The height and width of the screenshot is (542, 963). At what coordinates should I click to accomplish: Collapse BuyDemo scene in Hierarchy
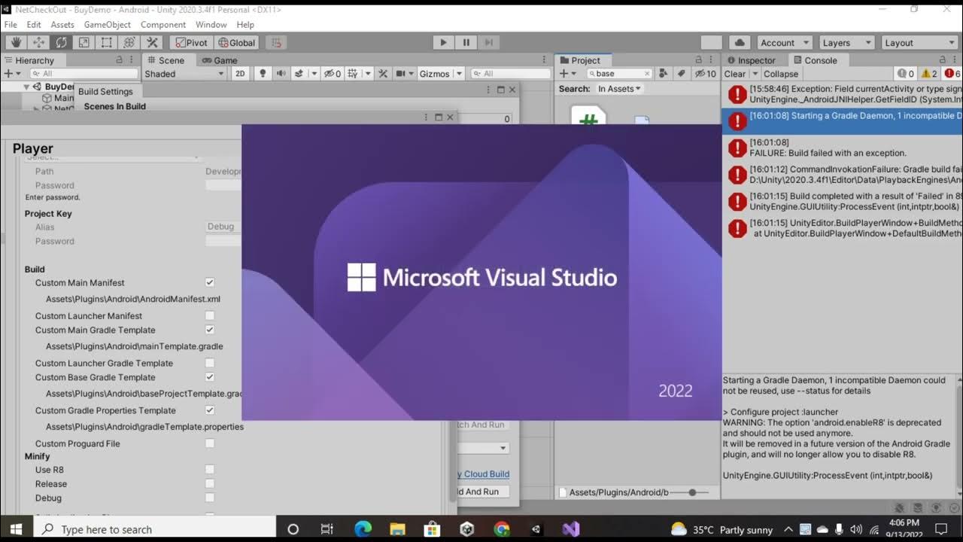pyautogui.click(x=26, y=87)
